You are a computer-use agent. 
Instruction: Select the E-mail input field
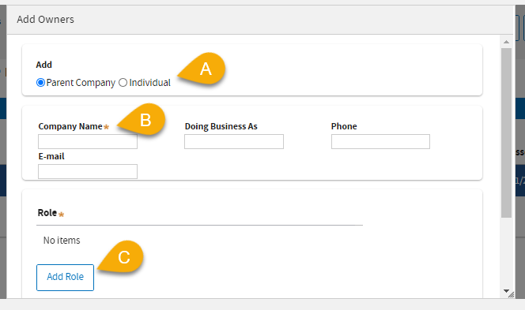(x=88, y=171)
